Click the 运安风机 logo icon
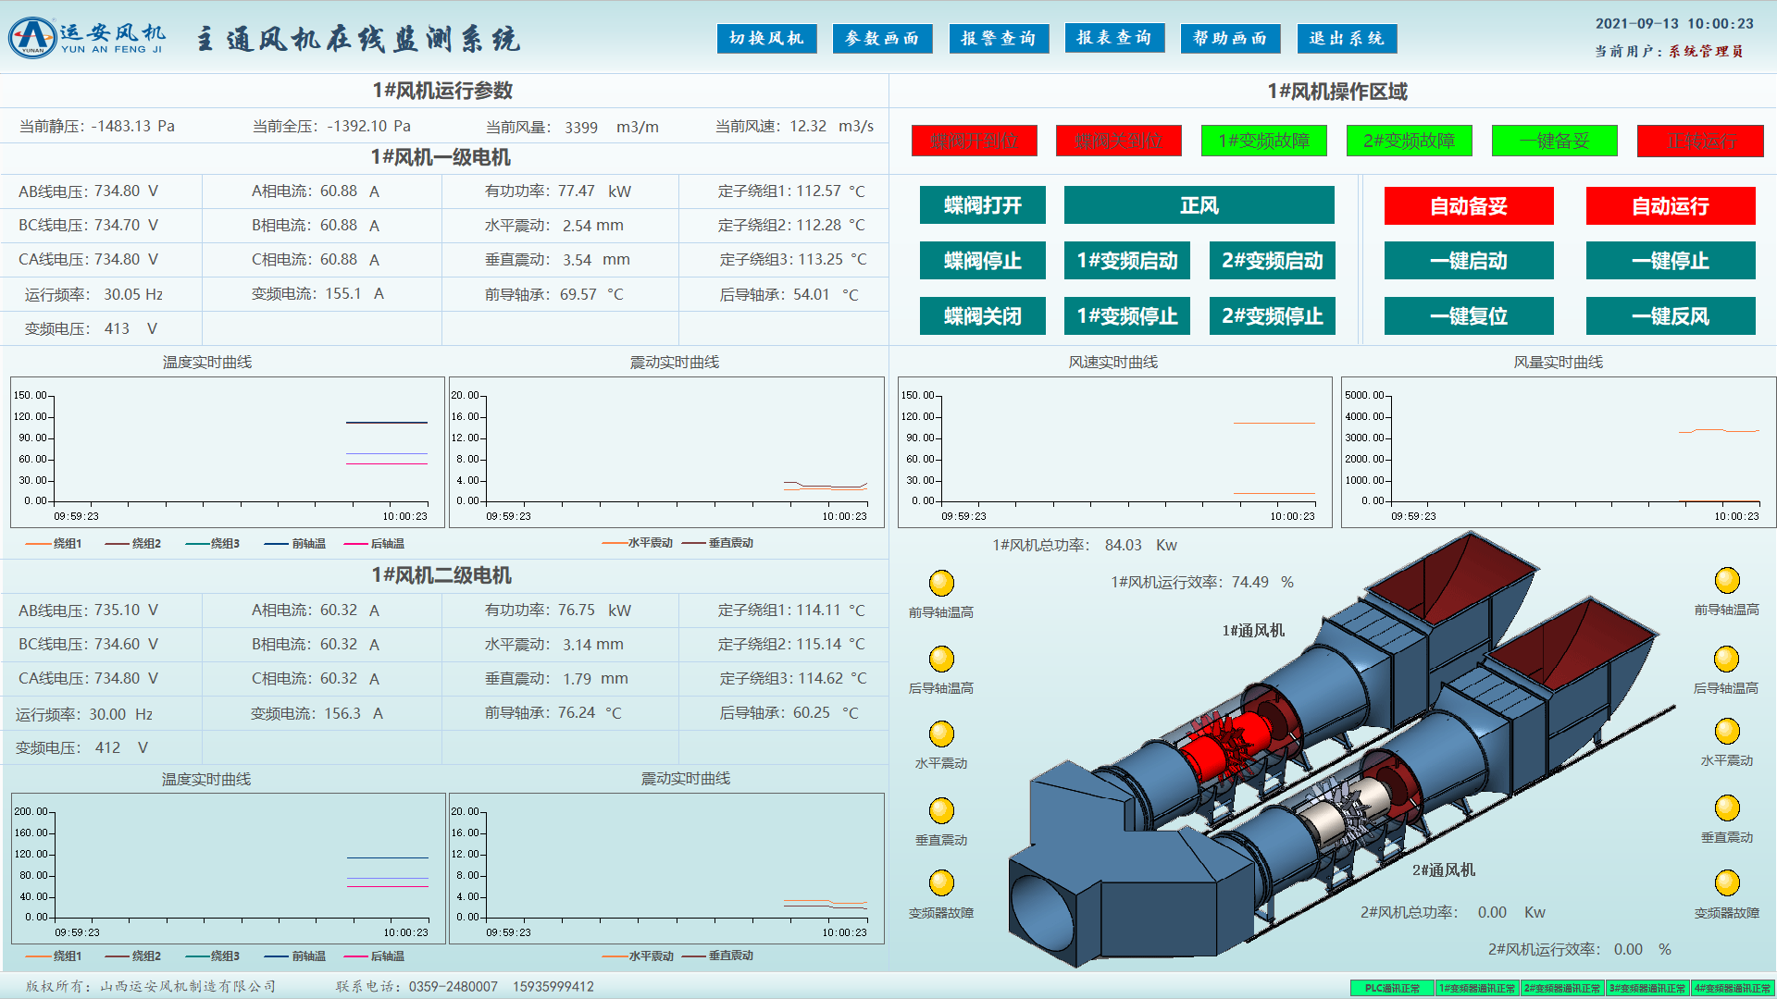Image resolution: width=1777 pixels, height=999 pixels. 32,37
